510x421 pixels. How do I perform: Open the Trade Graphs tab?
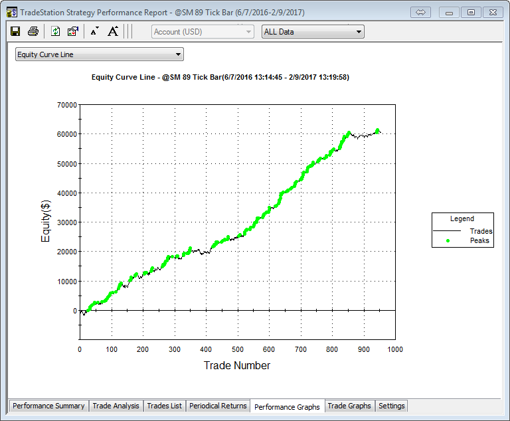click(349, 406)
